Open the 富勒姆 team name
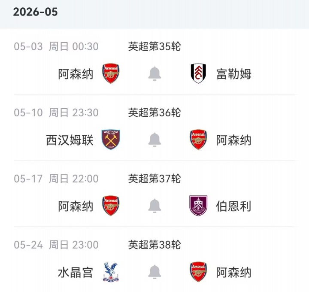Screen dimensions: 309x292 (x=233, y=74)
